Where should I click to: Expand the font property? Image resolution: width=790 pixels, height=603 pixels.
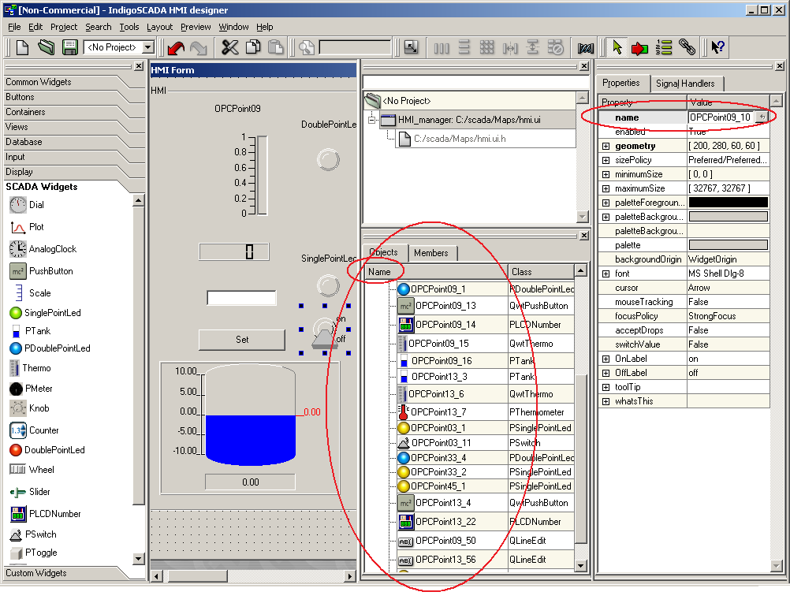pos(606,274)
